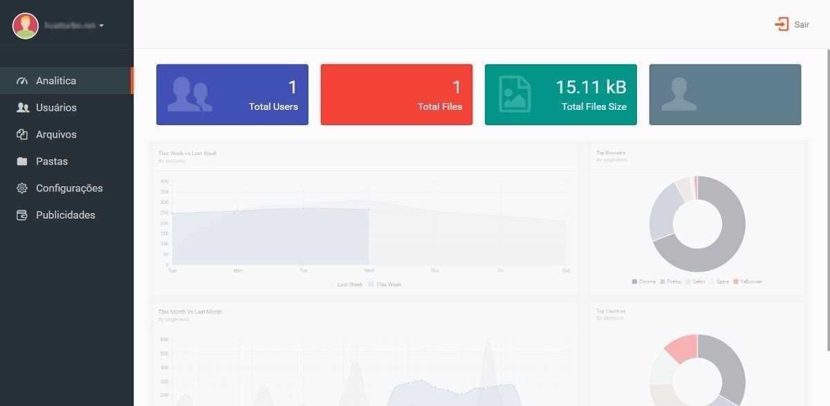Screen dimensions: 830x406
Task: Open the Usuários menu item
Action: point(56,108)
